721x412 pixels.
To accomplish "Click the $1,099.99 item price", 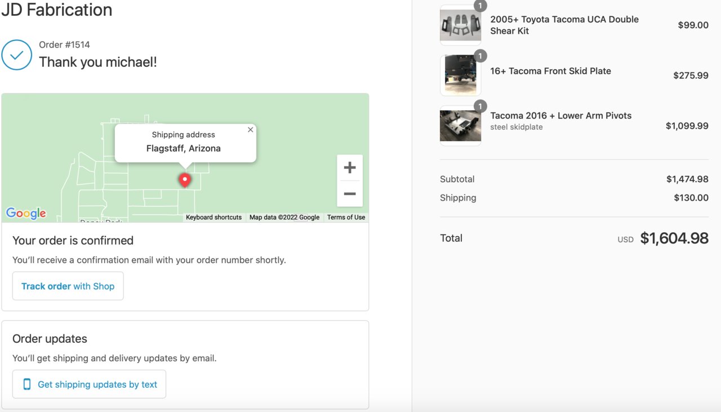I will point(687,126).
